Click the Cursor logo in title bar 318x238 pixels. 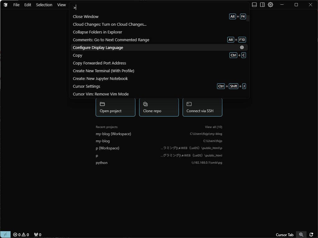coord(6,5)
